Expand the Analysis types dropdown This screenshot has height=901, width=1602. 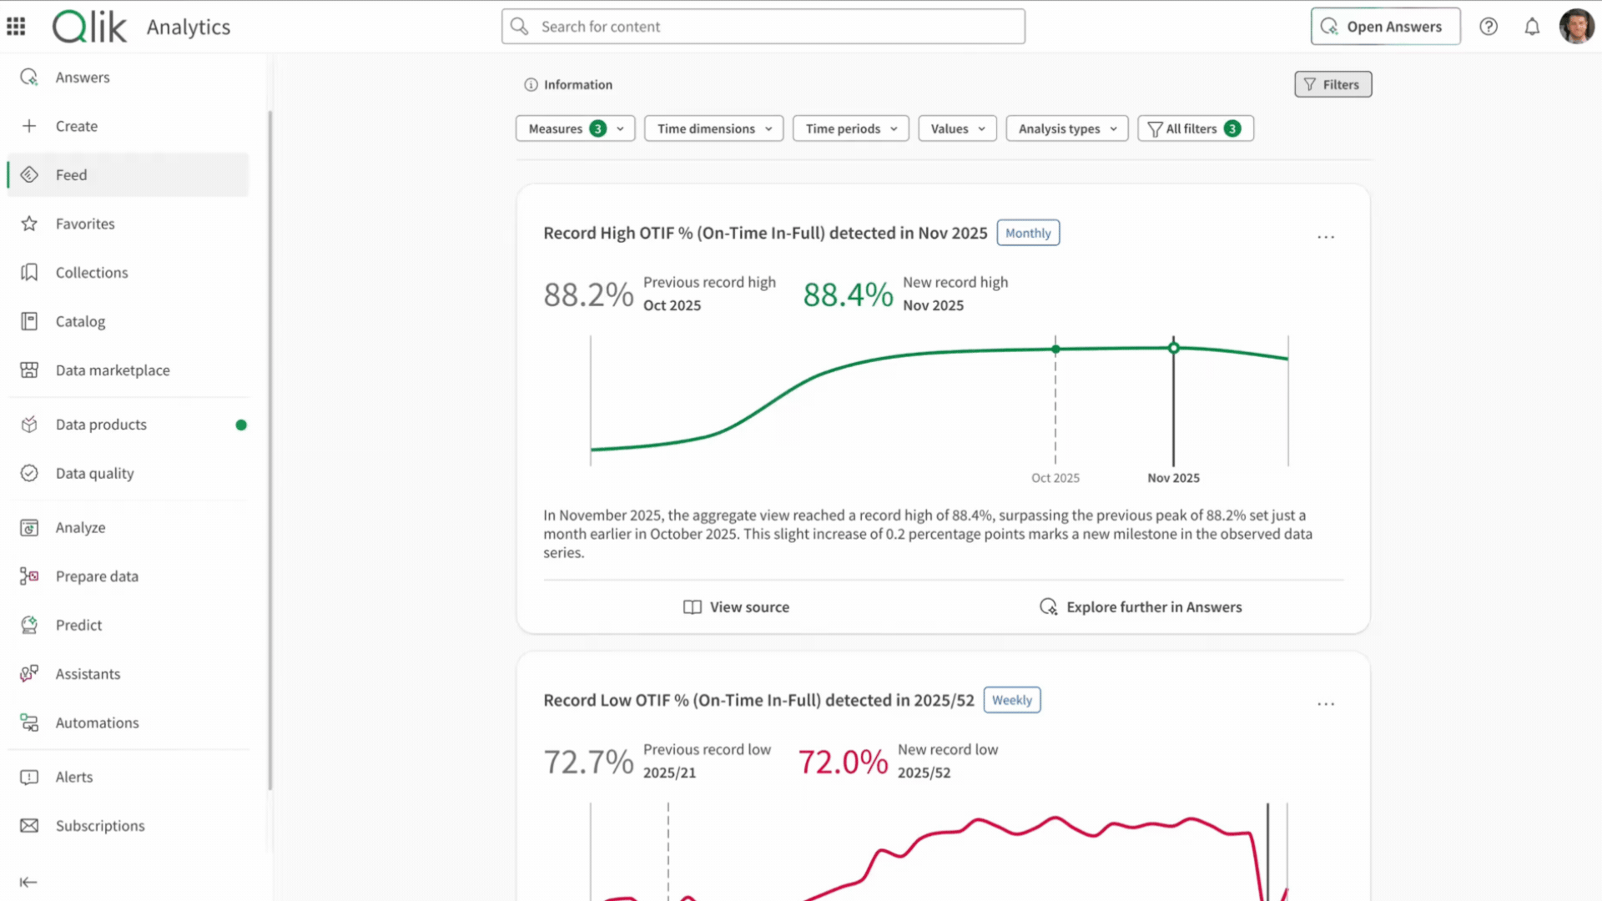click(1066, 128)
